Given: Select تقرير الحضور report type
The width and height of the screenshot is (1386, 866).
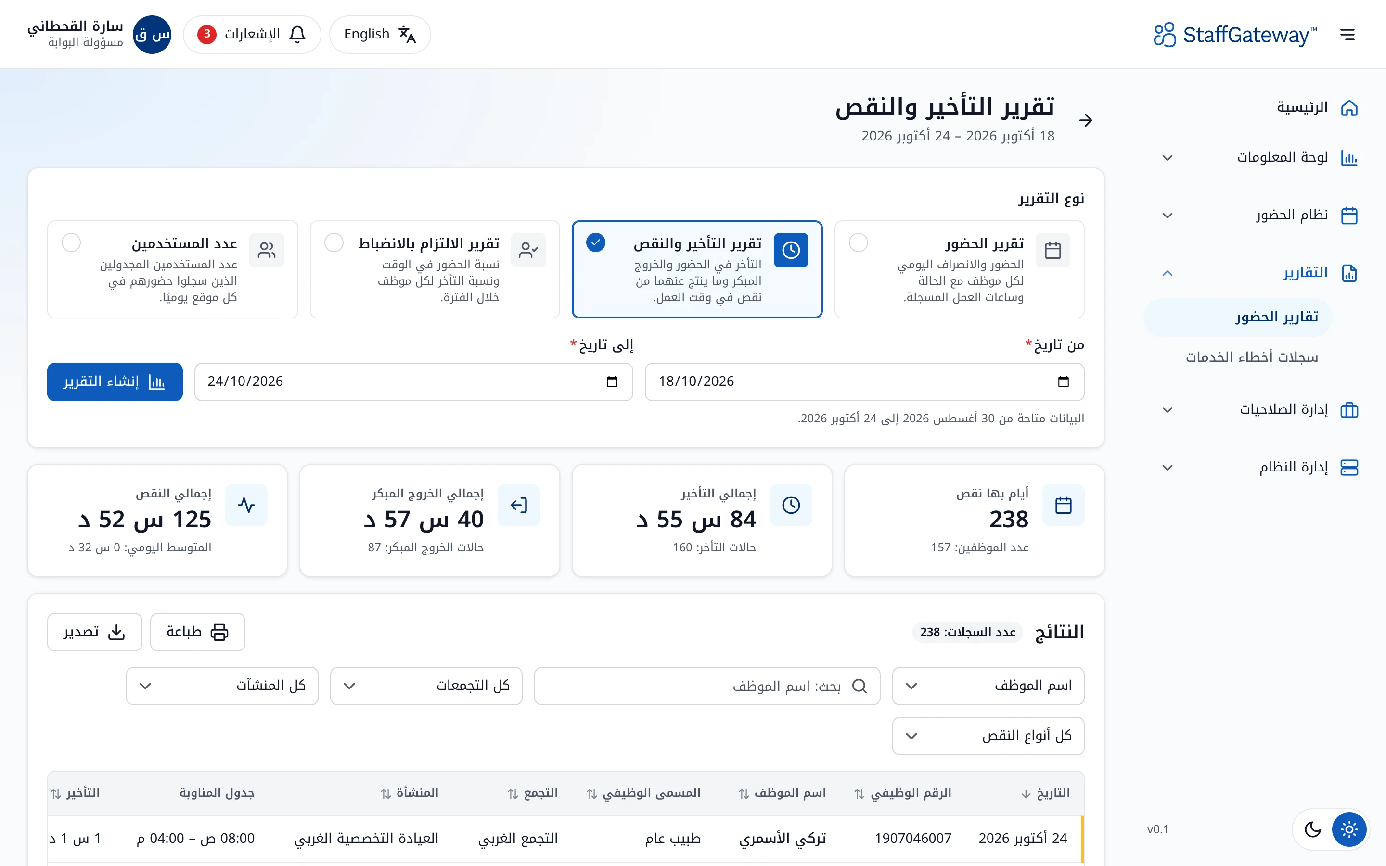Looking at the screenshot, I should (x=959, y=269).
